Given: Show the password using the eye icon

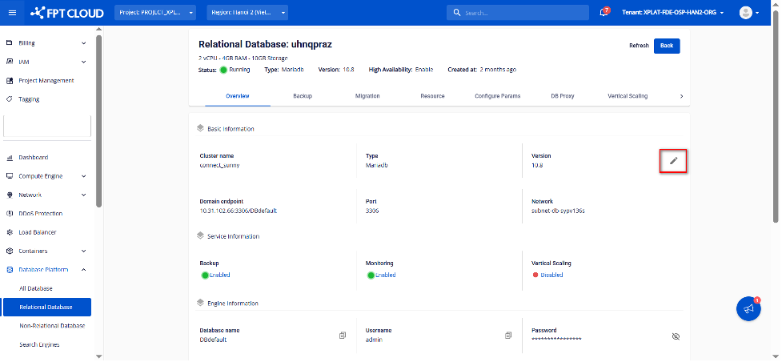Looking at the screenshot, I should pyautogui.click(x=676, y=336).
